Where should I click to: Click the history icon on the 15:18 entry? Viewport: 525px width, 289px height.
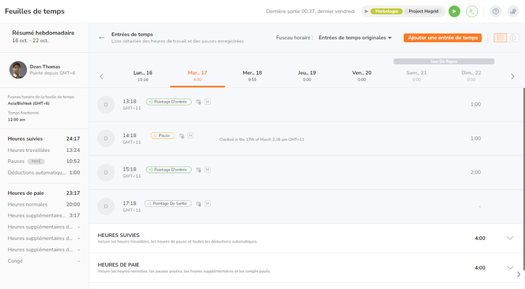point(198,170)
